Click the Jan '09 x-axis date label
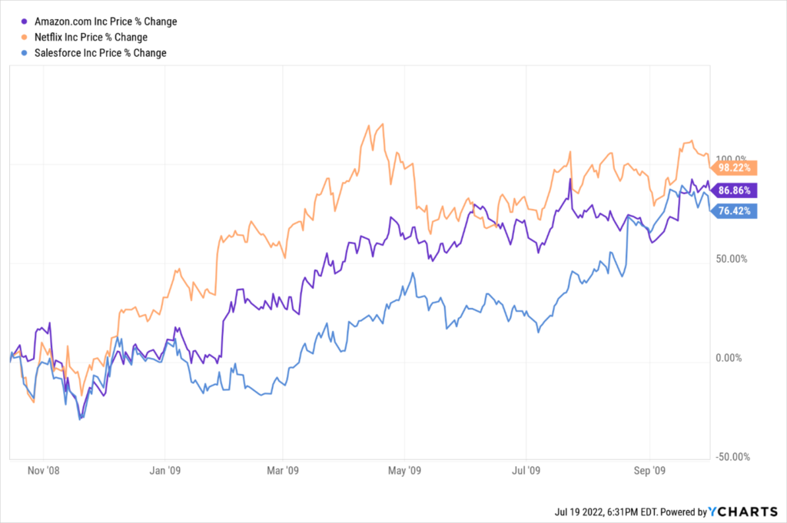787x523 pixels. (x=164, y=468)
